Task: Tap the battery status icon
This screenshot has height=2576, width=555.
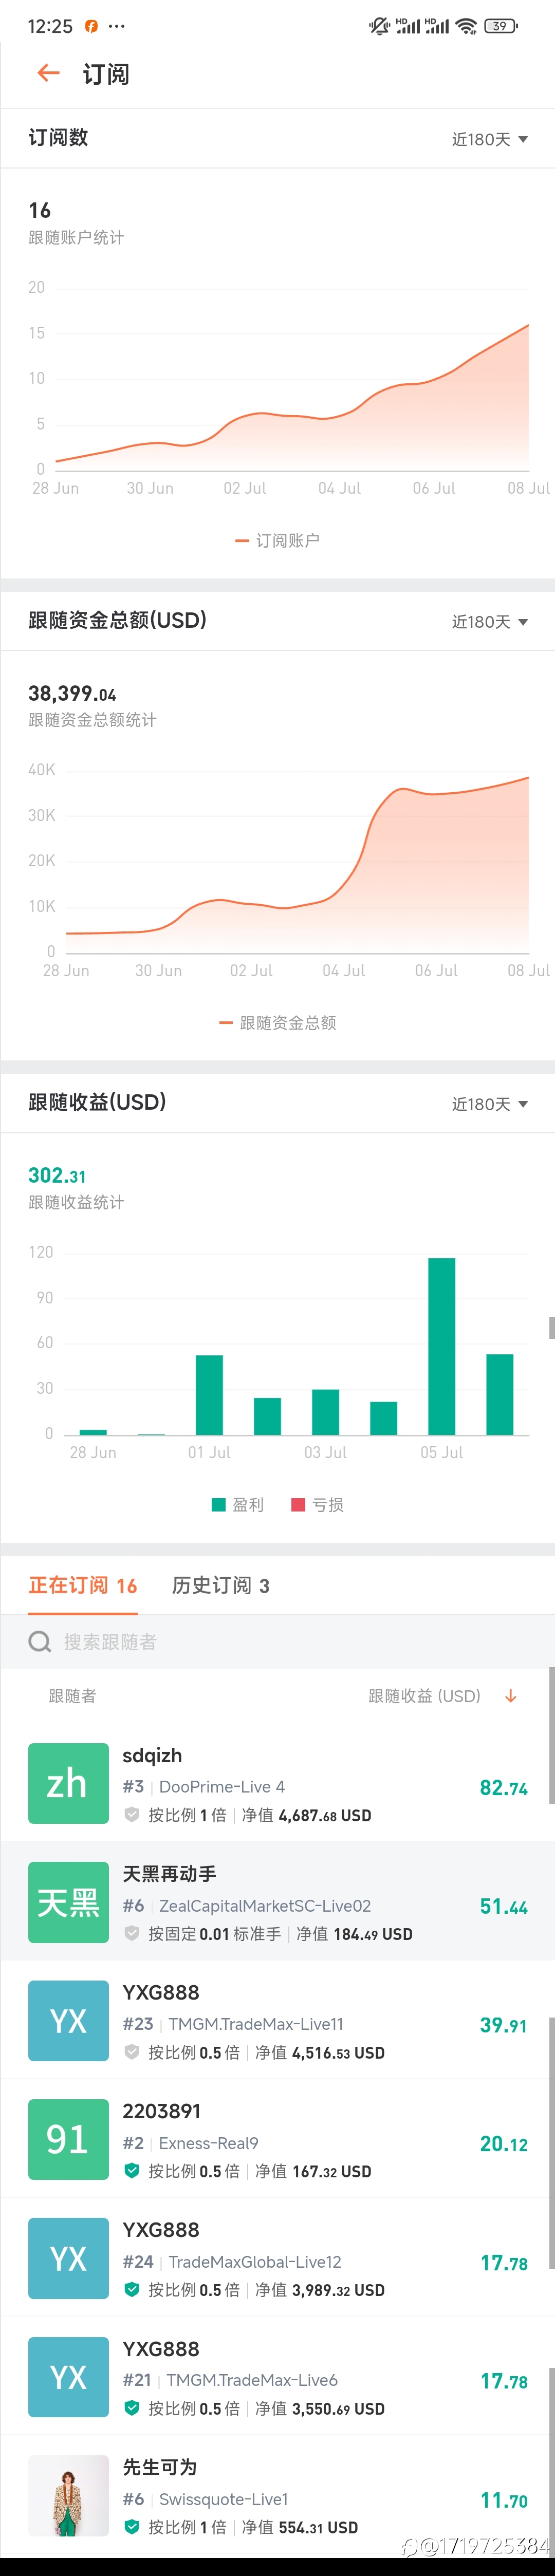Action: (x=500, y=26)
